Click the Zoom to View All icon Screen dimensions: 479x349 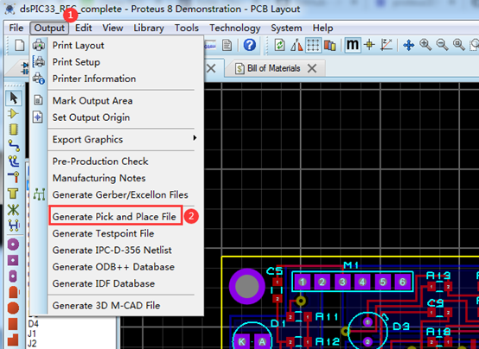459,45
